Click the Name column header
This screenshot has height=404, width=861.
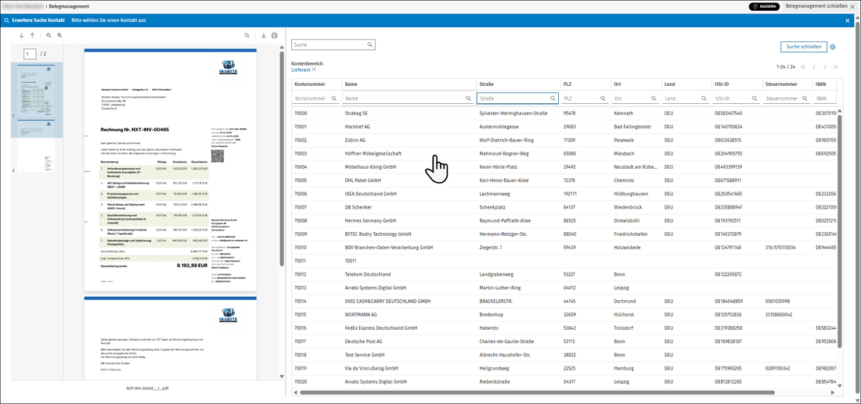click(408, 84)
